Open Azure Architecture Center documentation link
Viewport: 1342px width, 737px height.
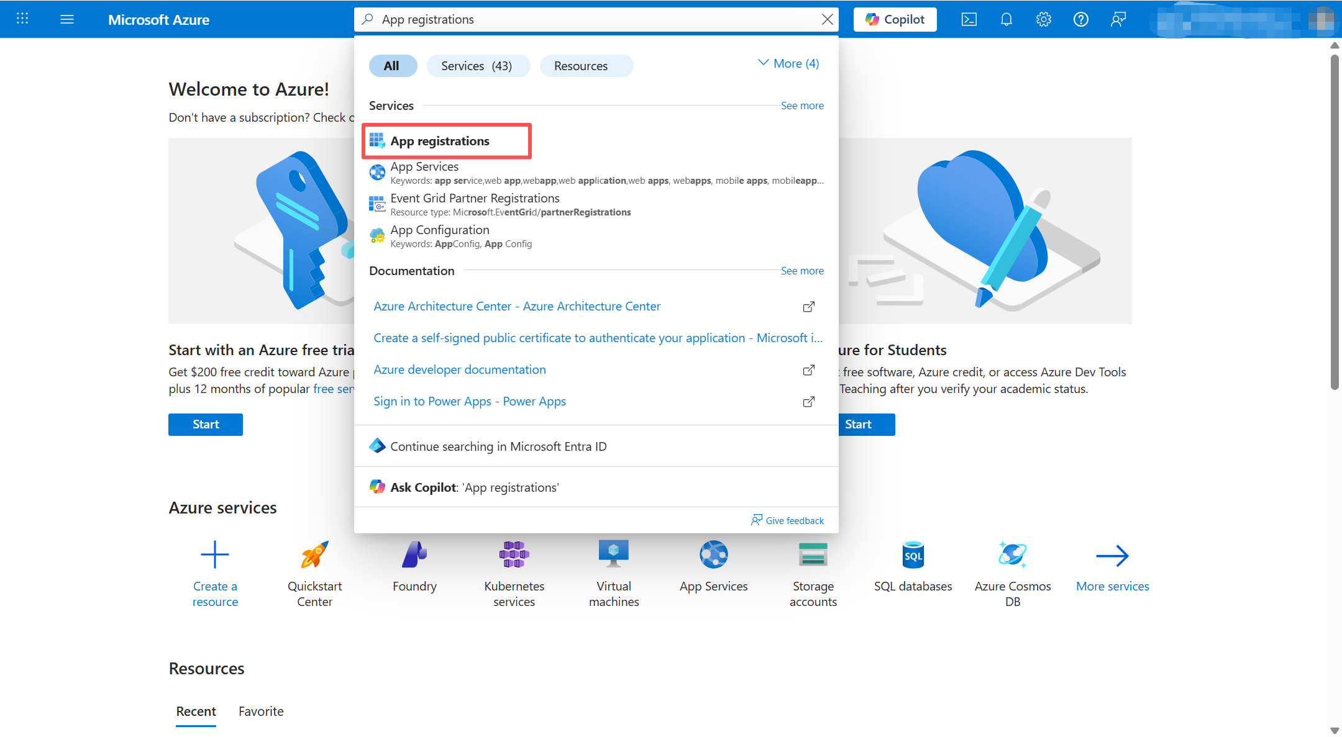point(517,306)
